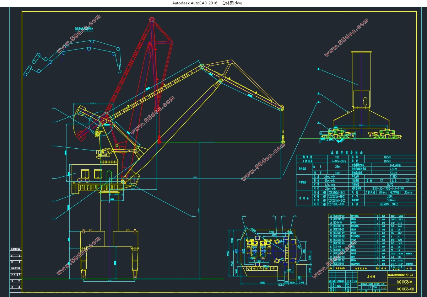Click the Autodesk AutoCAD 2016 window title
The image size is (427, 297).
(x=195, y=3)
